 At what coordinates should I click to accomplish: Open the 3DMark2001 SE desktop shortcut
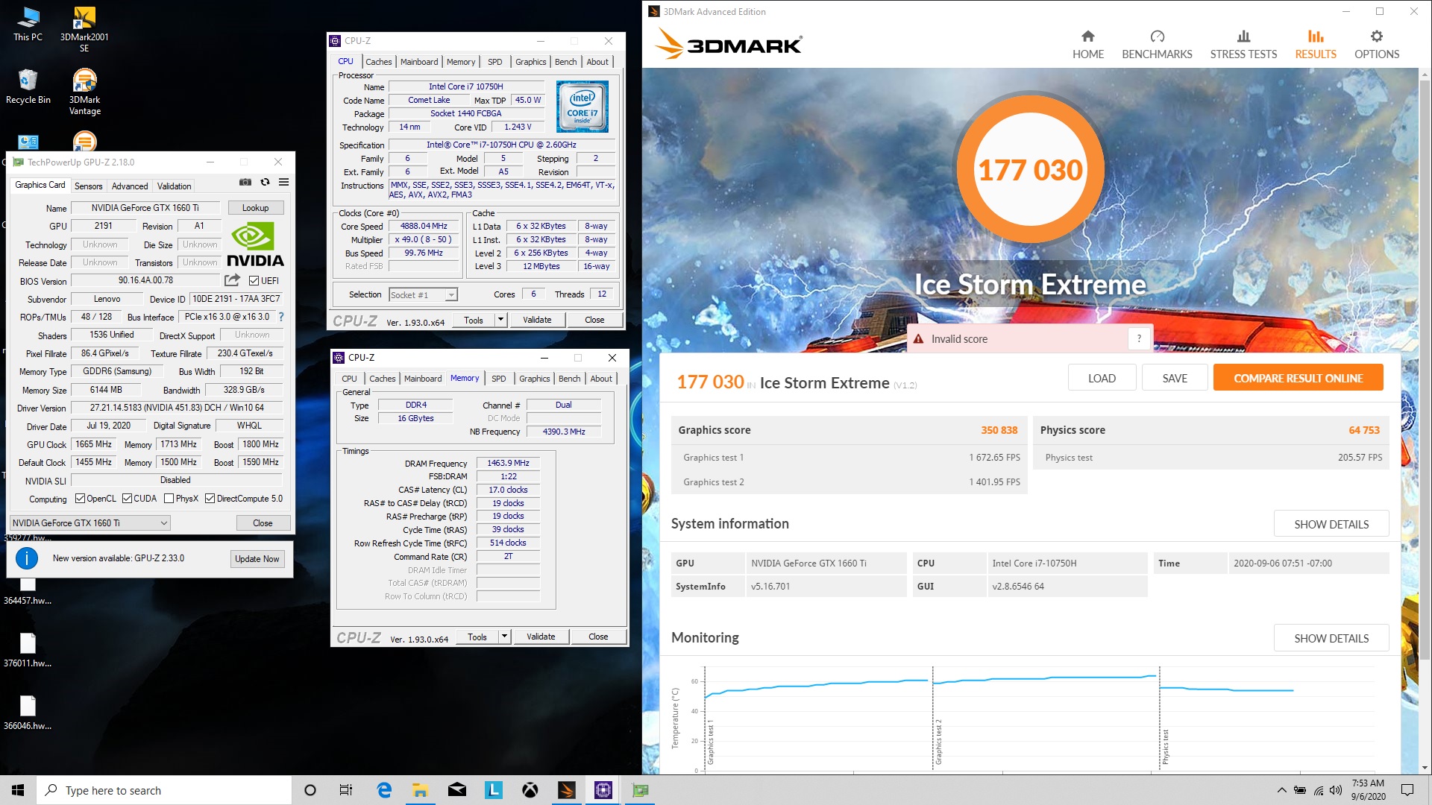point(84,30)
